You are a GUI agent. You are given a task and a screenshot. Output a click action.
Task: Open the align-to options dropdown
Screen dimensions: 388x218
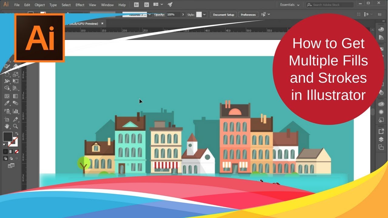(x=265, y=14)
